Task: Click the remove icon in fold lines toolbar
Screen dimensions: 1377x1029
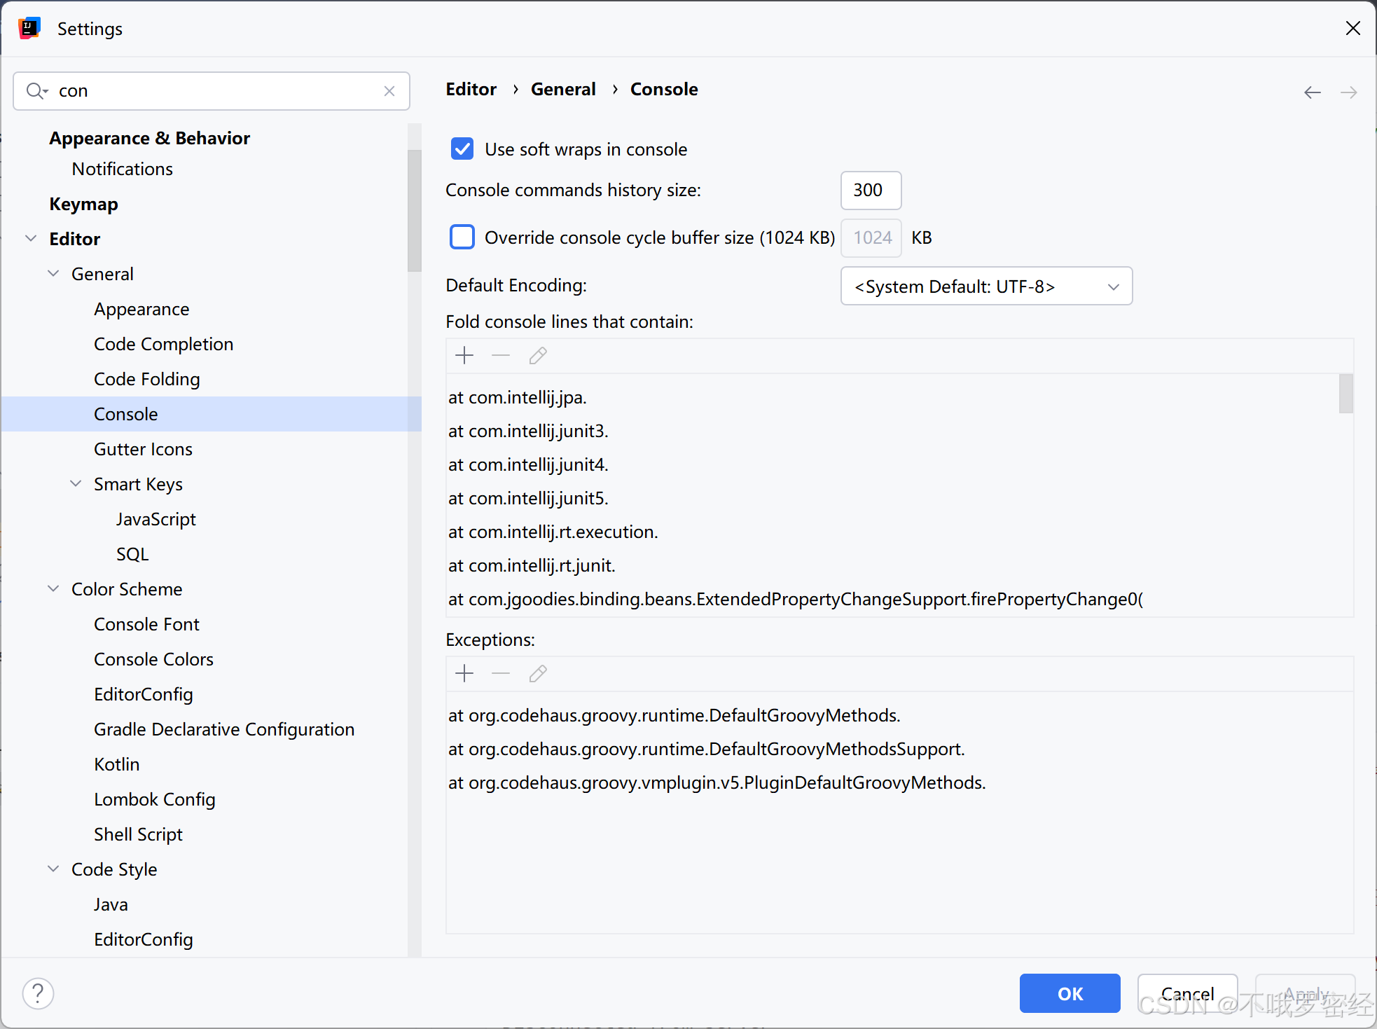Action: 501,356
